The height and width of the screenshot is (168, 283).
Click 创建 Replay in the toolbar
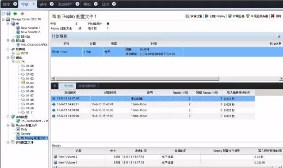(x=215, y=16)
